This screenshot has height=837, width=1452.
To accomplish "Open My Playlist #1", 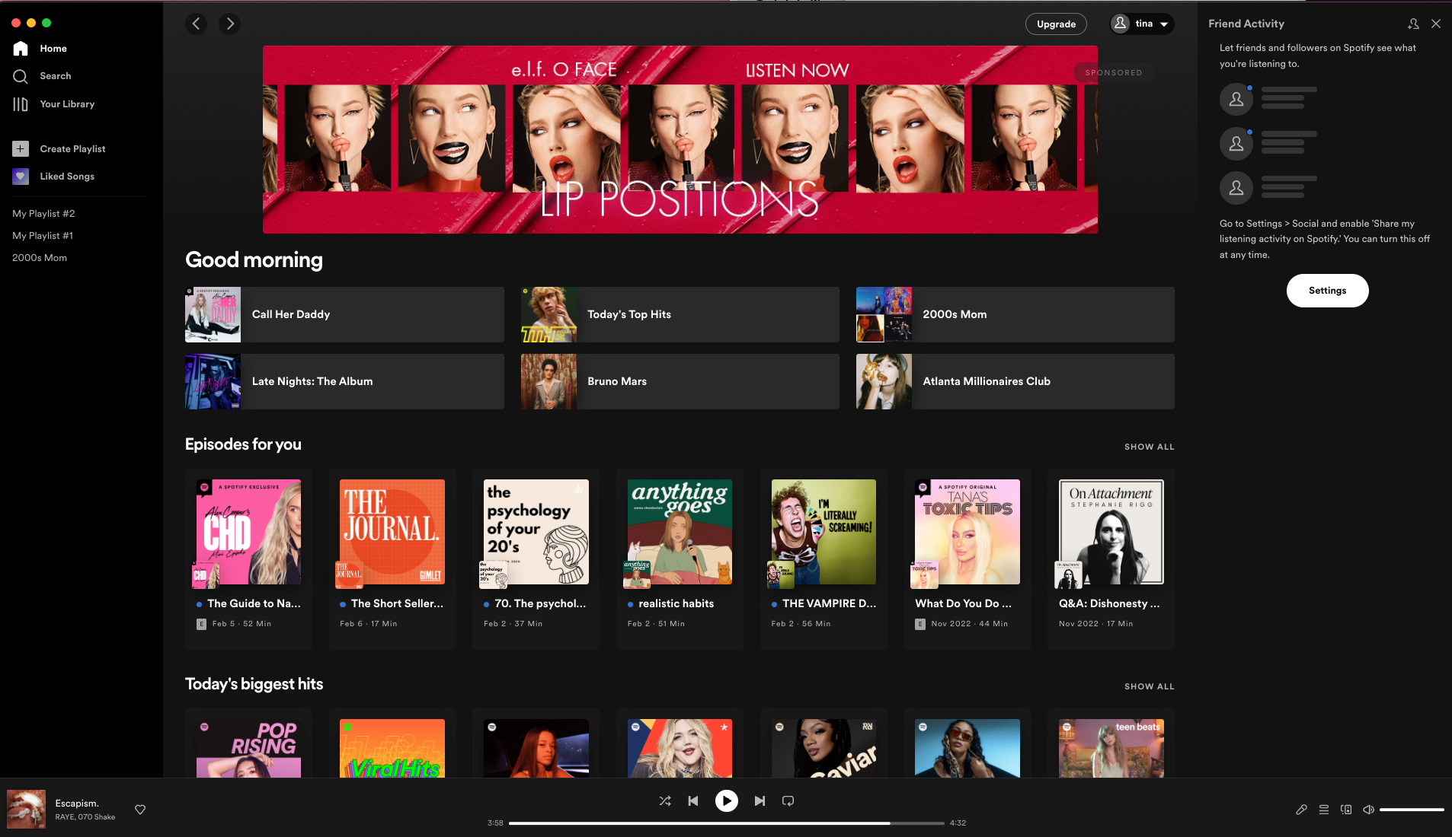I will point(43,236).
